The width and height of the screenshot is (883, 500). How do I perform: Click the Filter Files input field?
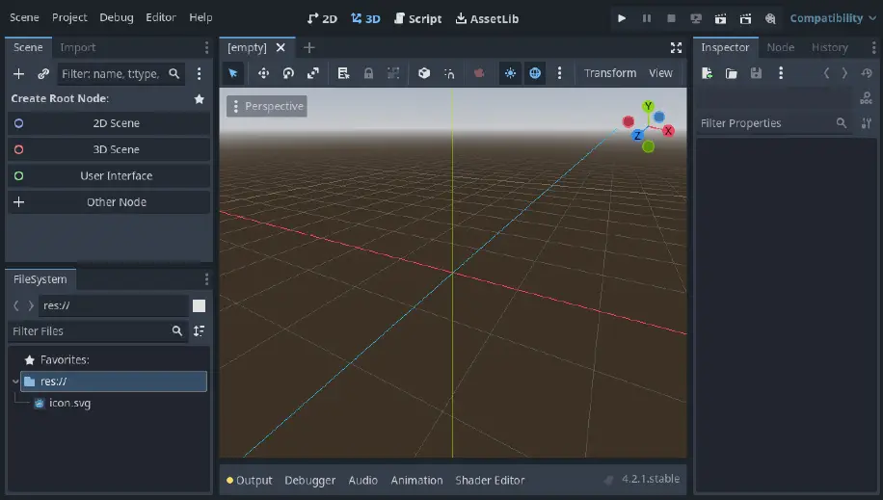click(87, 330)
